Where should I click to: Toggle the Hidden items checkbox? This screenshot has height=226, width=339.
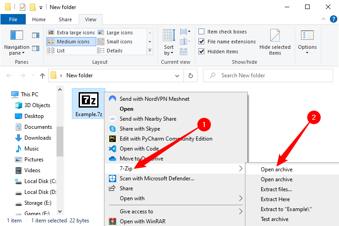(x=202, y=52)
